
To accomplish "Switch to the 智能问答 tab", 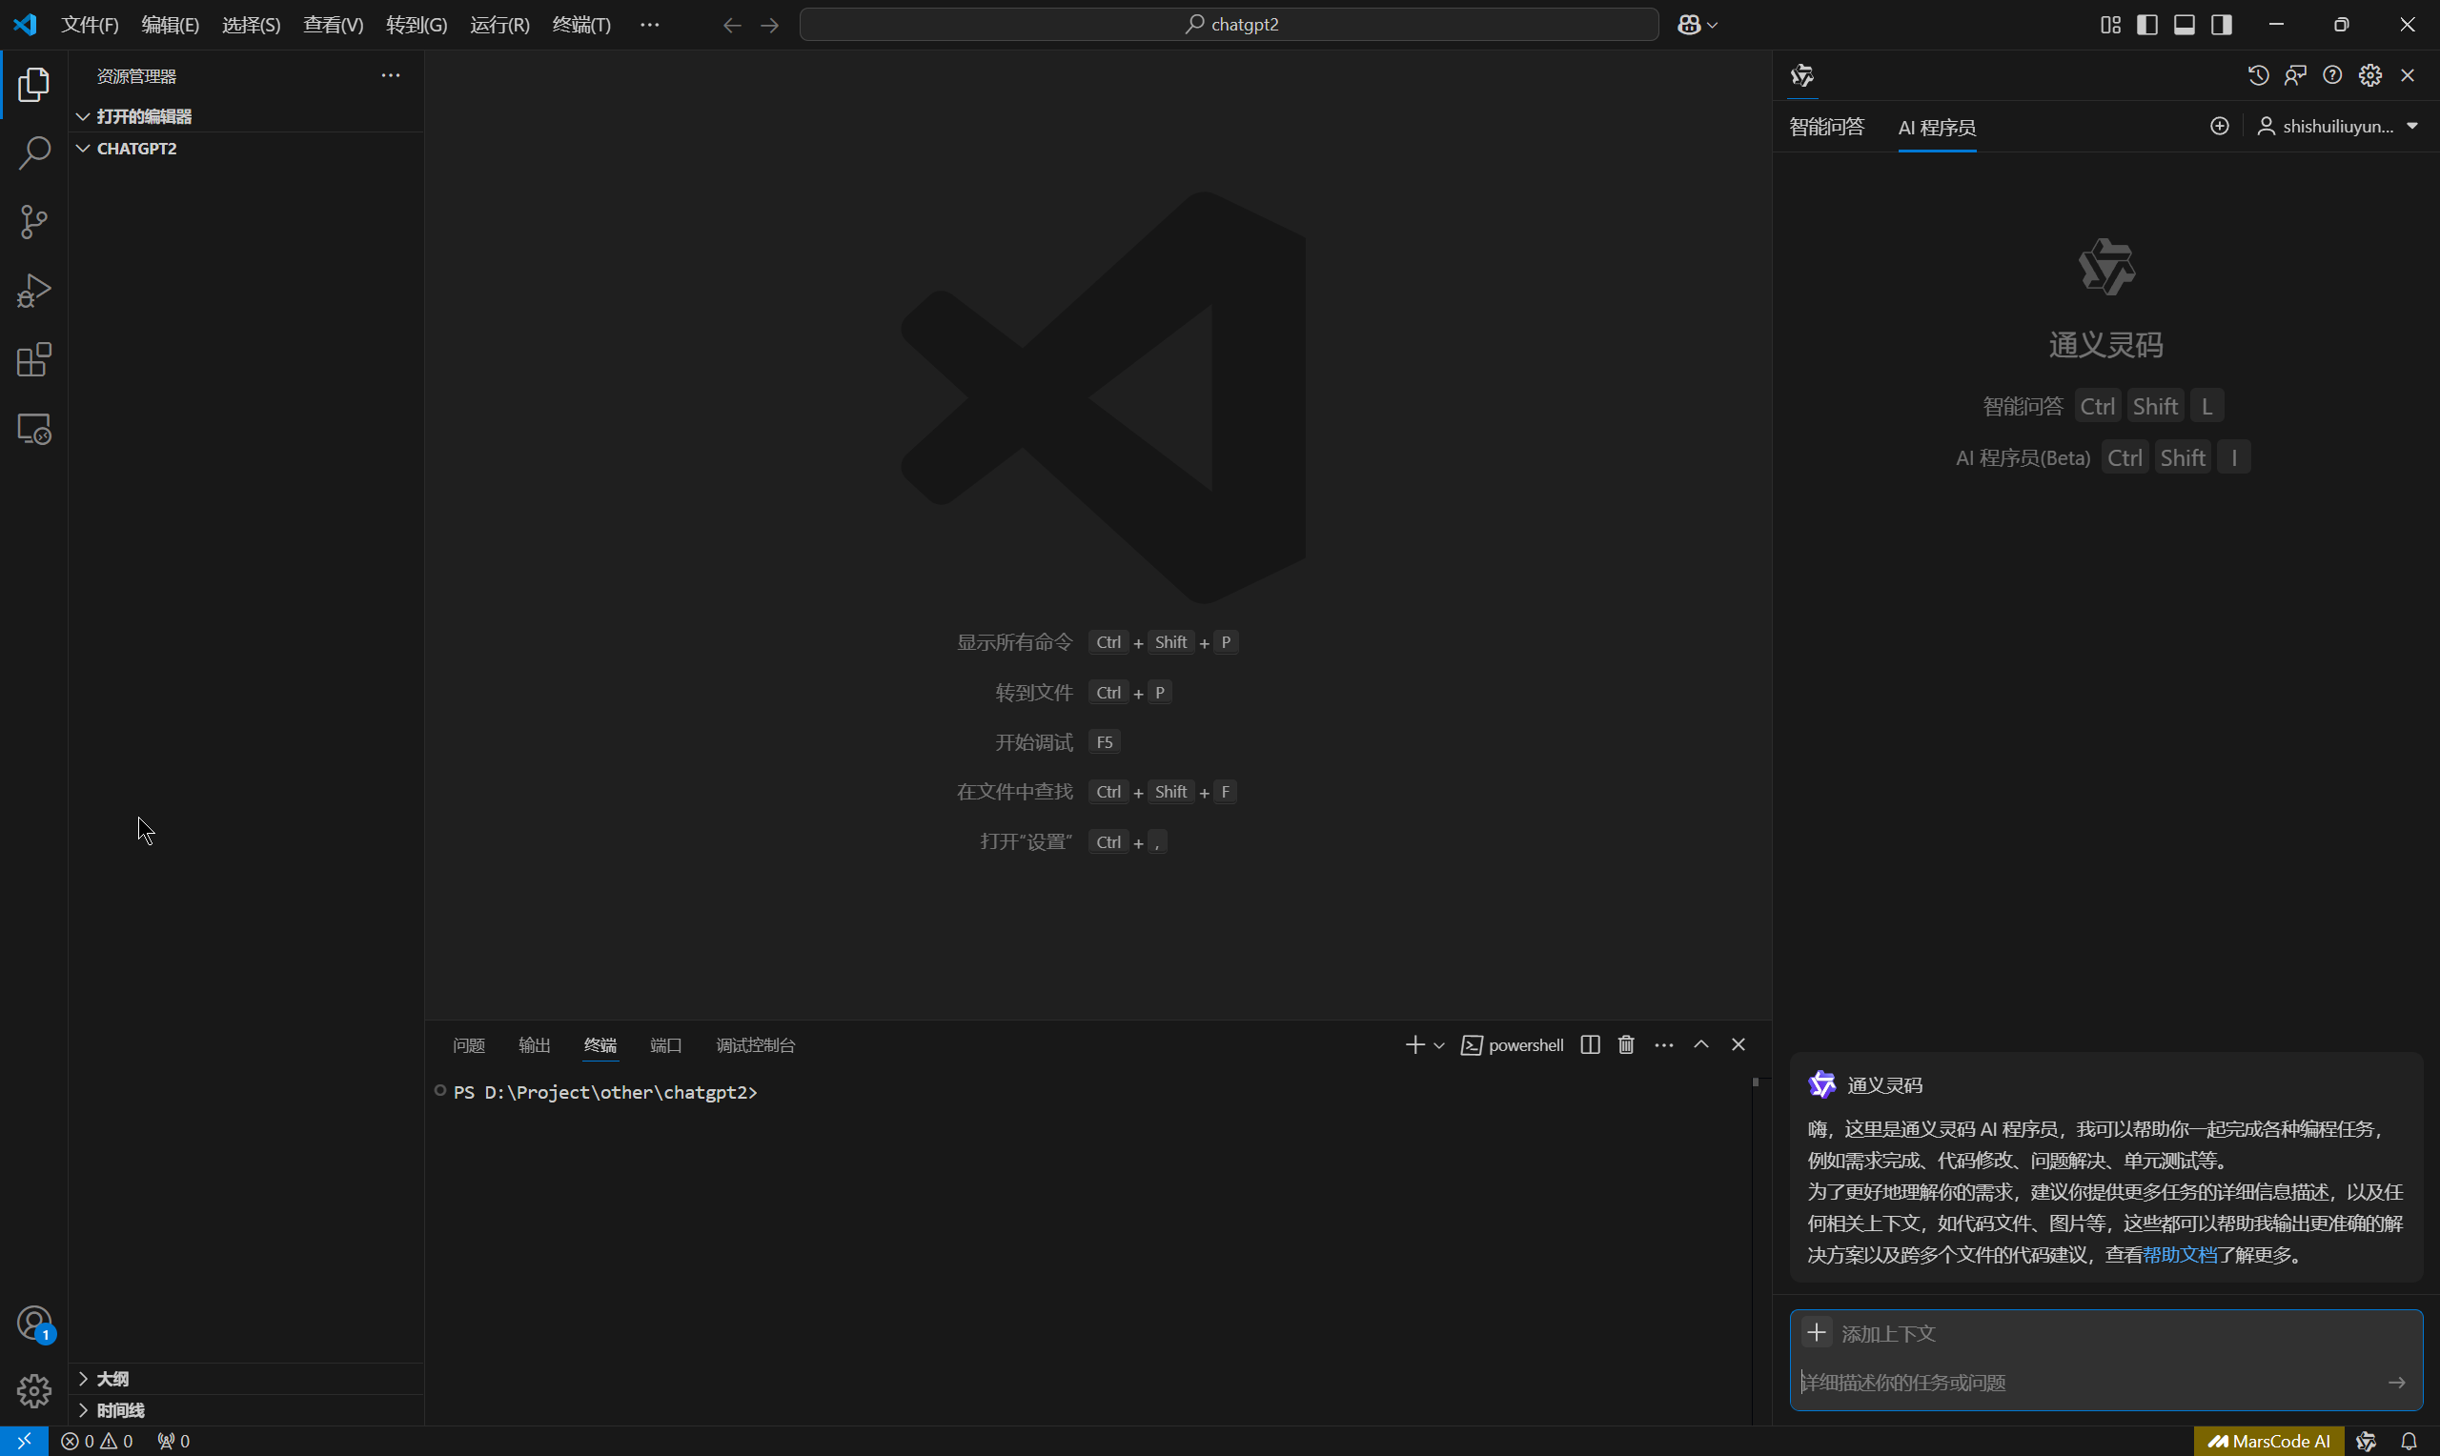I will point(1826,127).
